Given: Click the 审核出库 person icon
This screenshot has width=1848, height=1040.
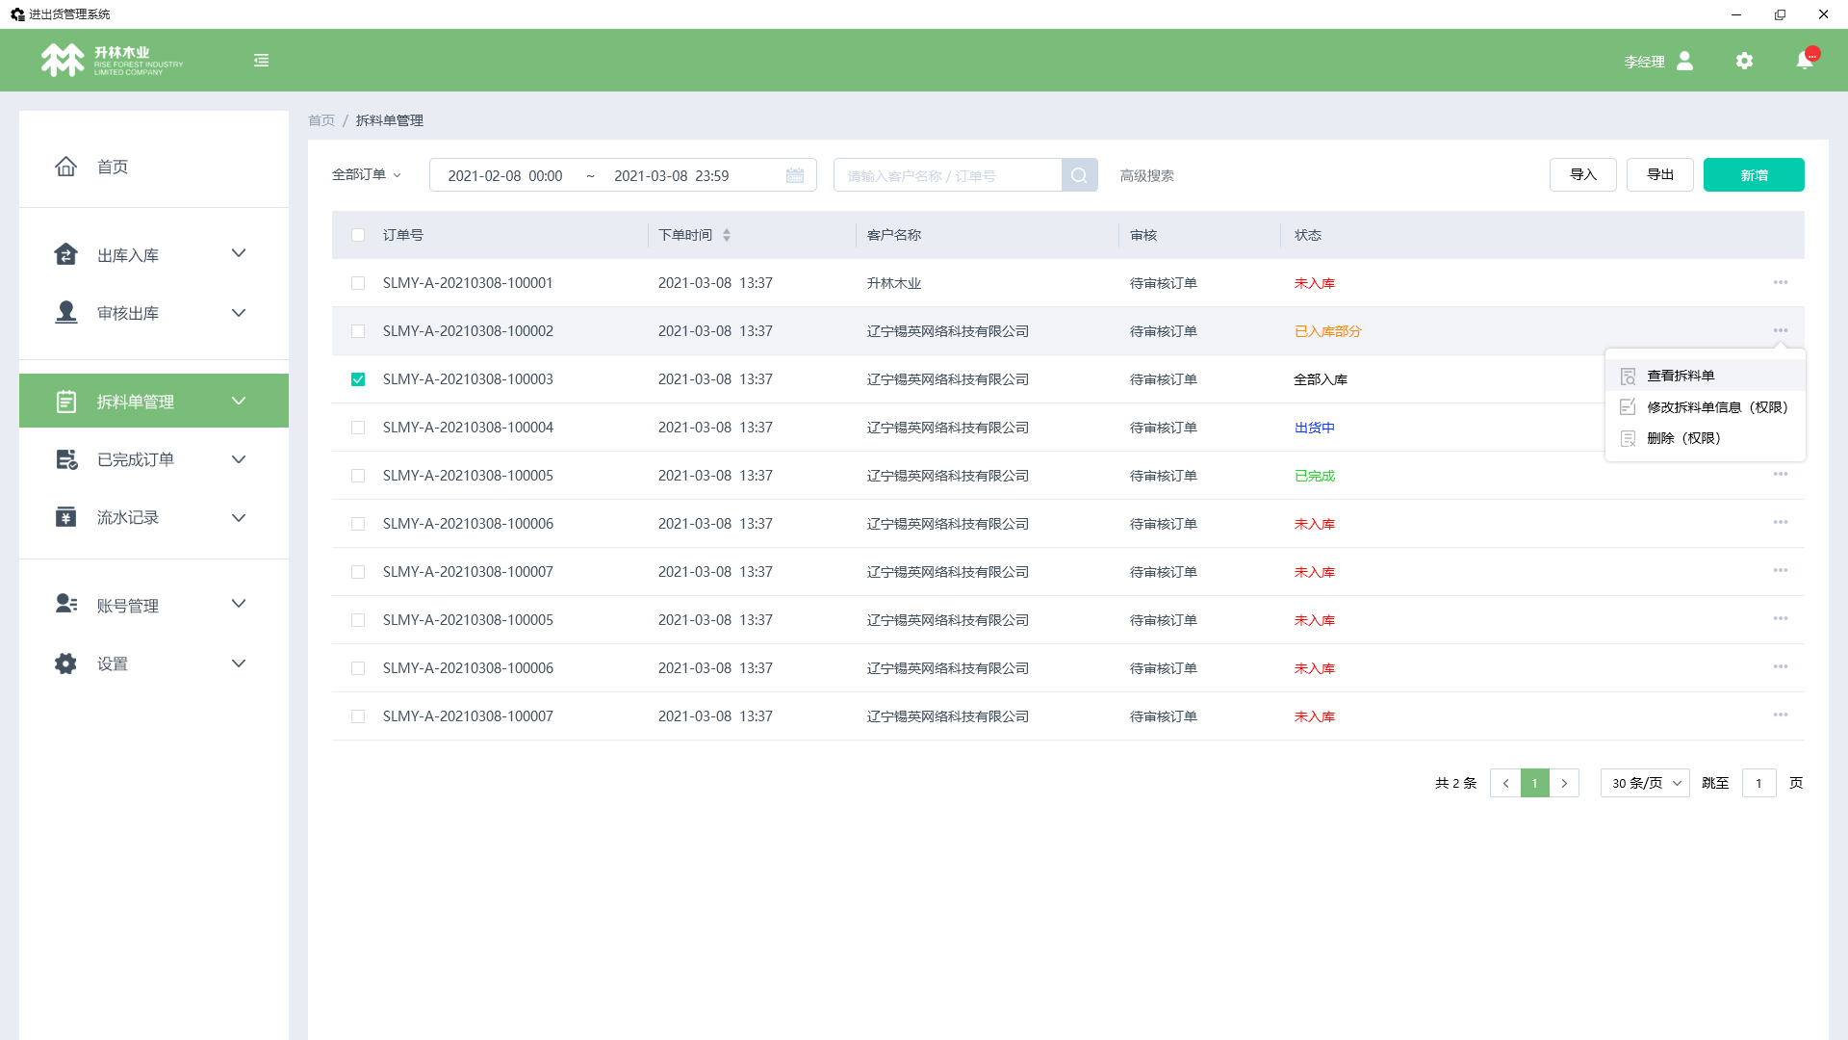Looking at the screenshot, I should [65, 312].
